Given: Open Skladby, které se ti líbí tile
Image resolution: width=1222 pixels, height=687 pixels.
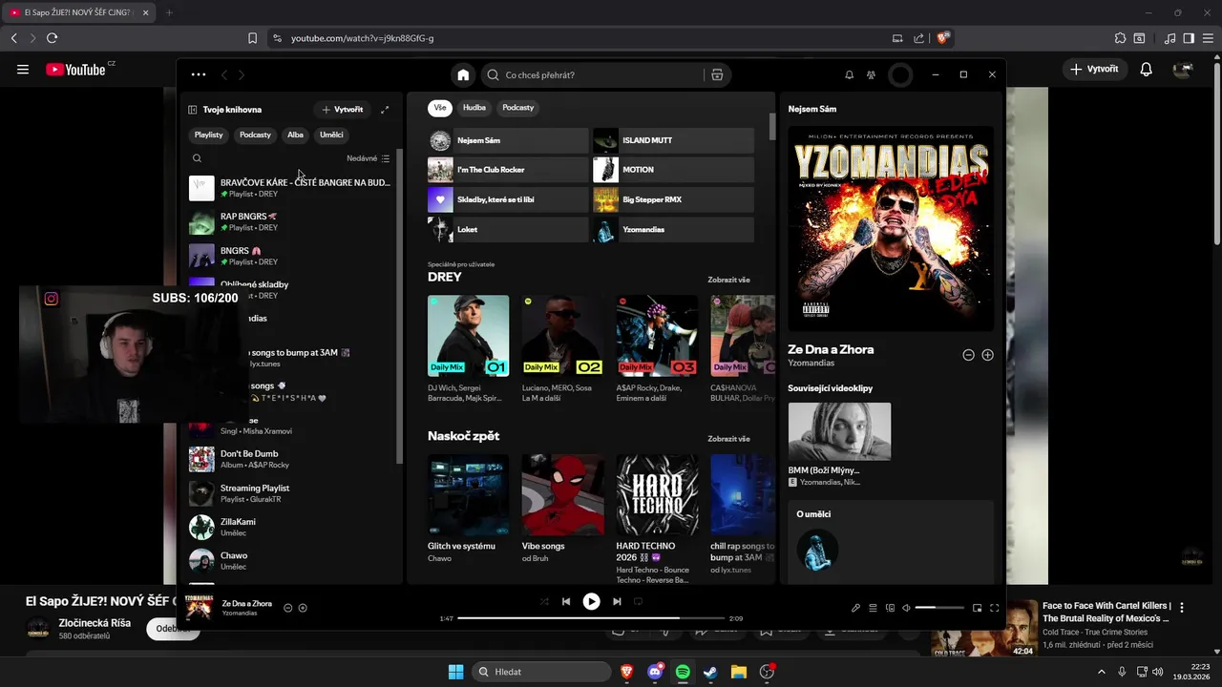Looking at the screenshot, I should [x=508, y=199].
